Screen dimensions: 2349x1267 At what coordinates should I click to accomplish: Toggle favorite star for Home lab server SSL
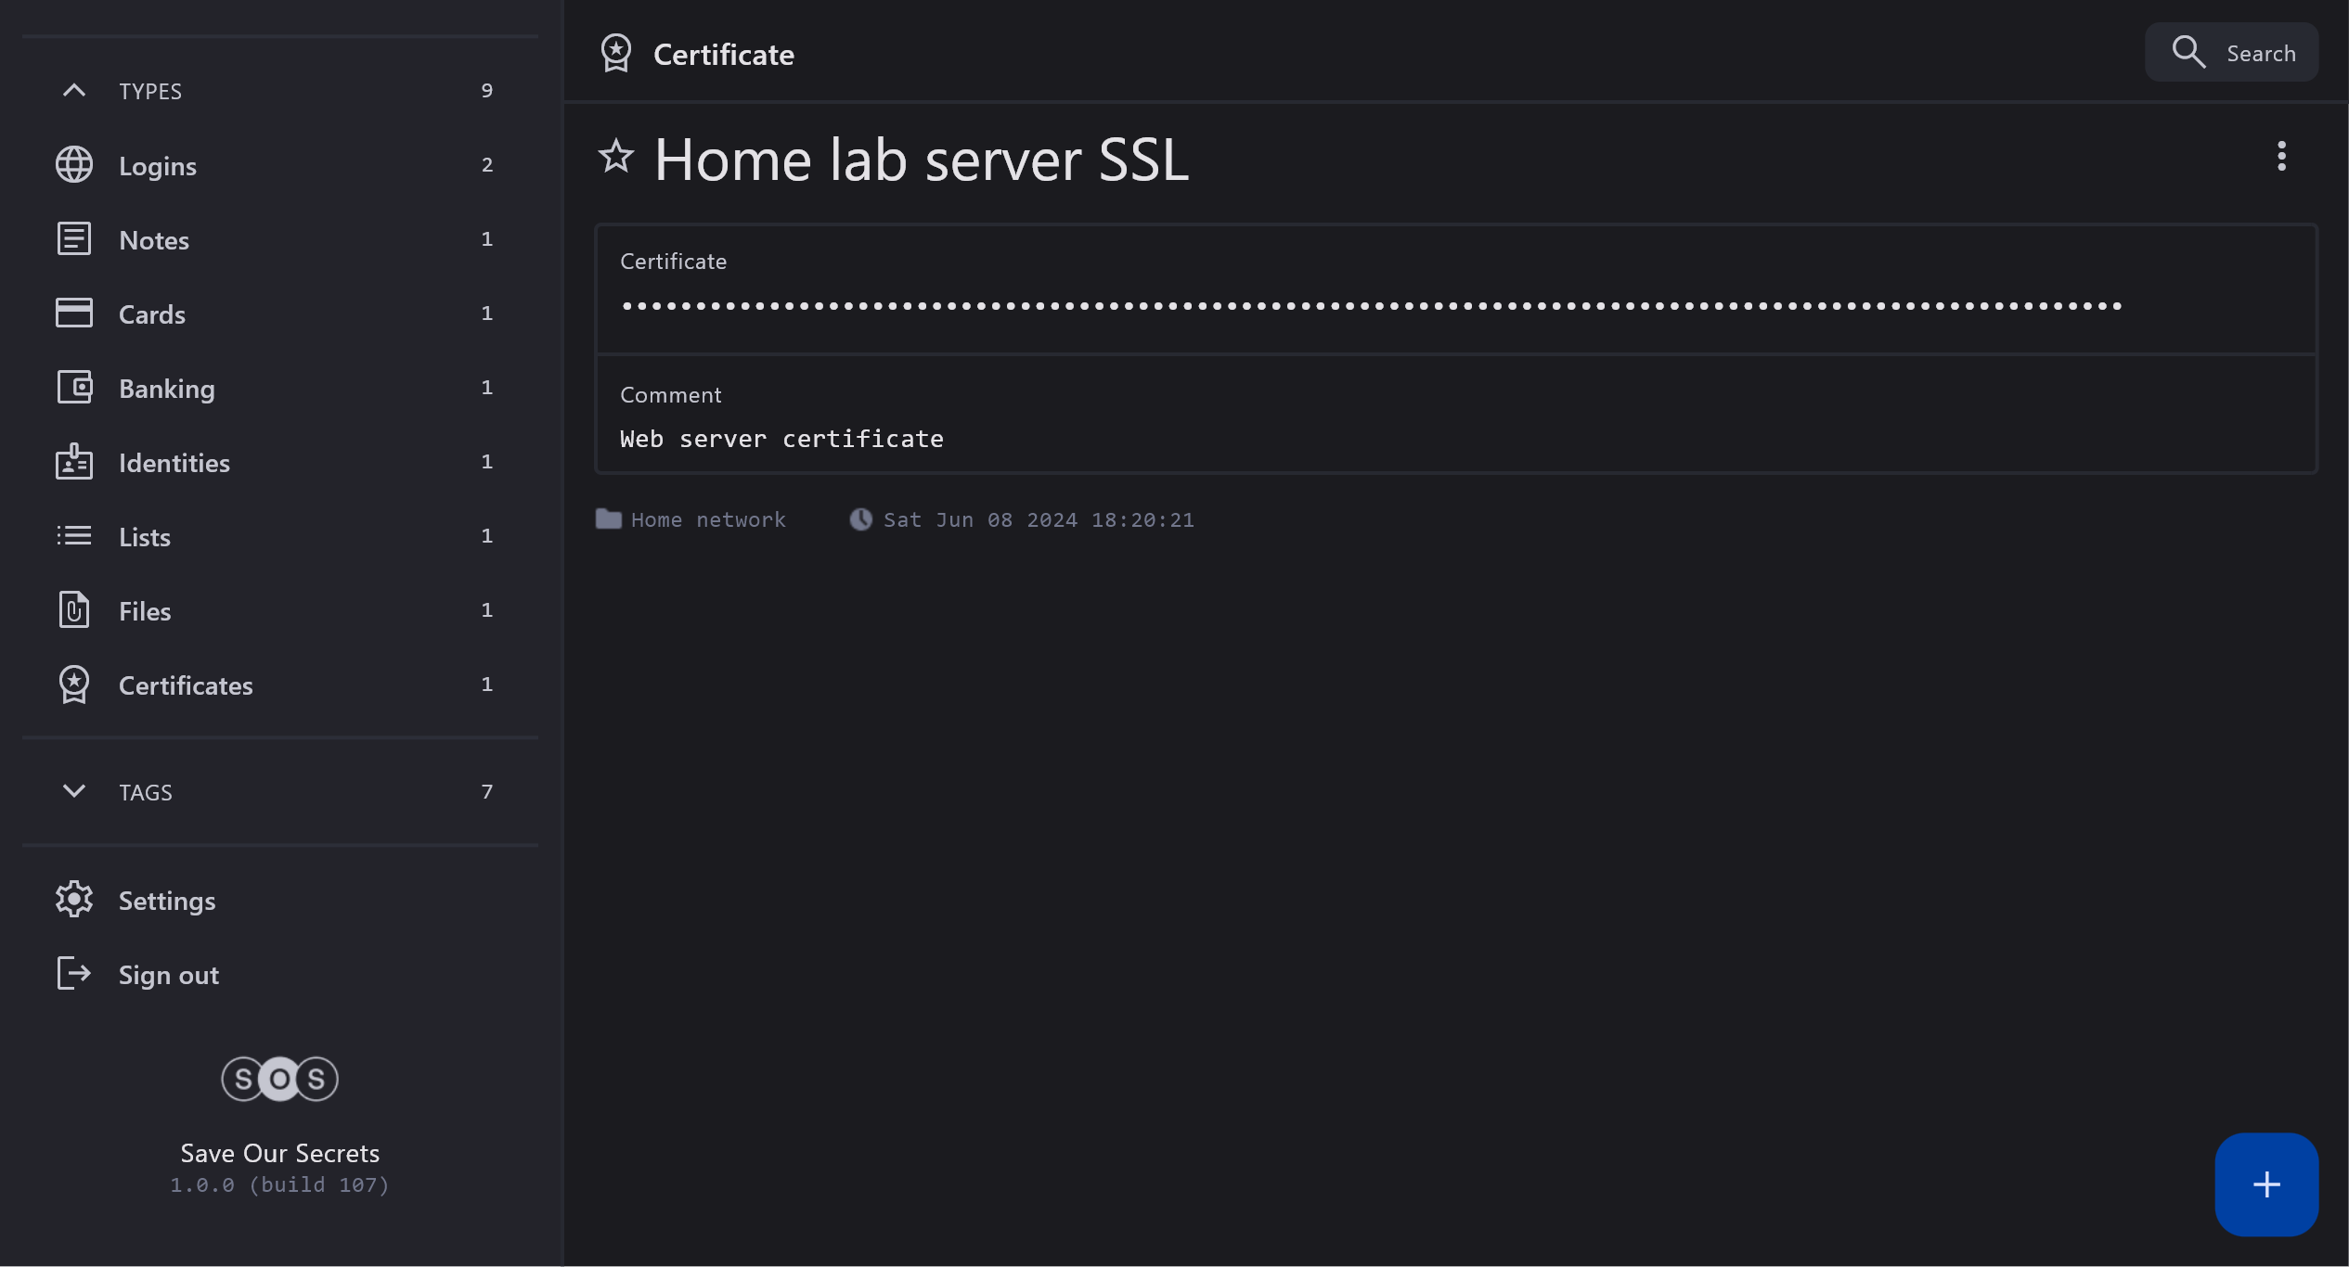(616, 157)
